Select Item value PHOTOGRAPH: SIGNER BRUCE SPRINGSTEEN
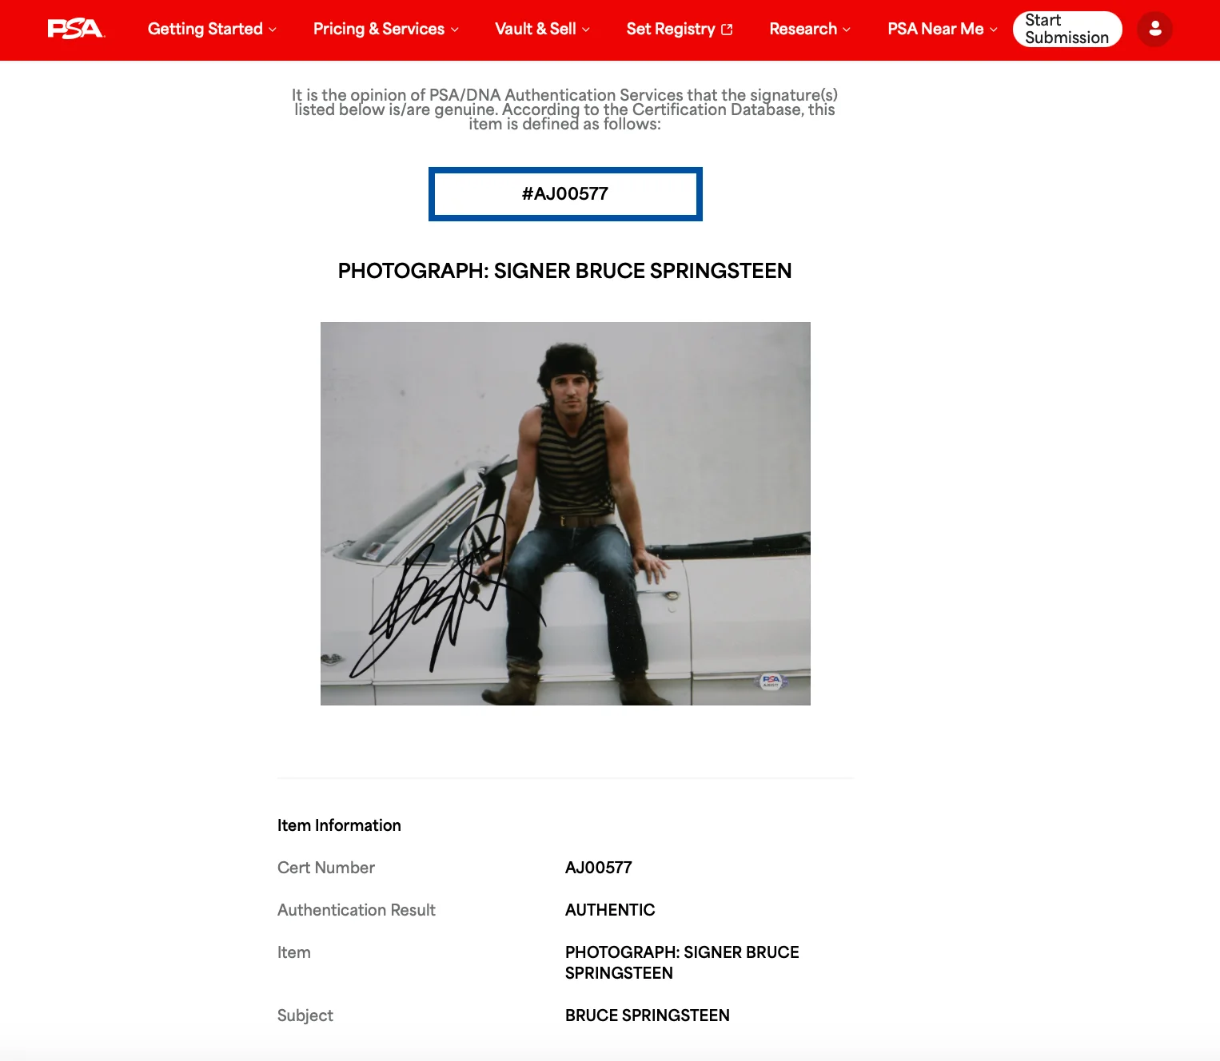The width and height of the screenshot is (1220, 1061). [x=682, y=963]
